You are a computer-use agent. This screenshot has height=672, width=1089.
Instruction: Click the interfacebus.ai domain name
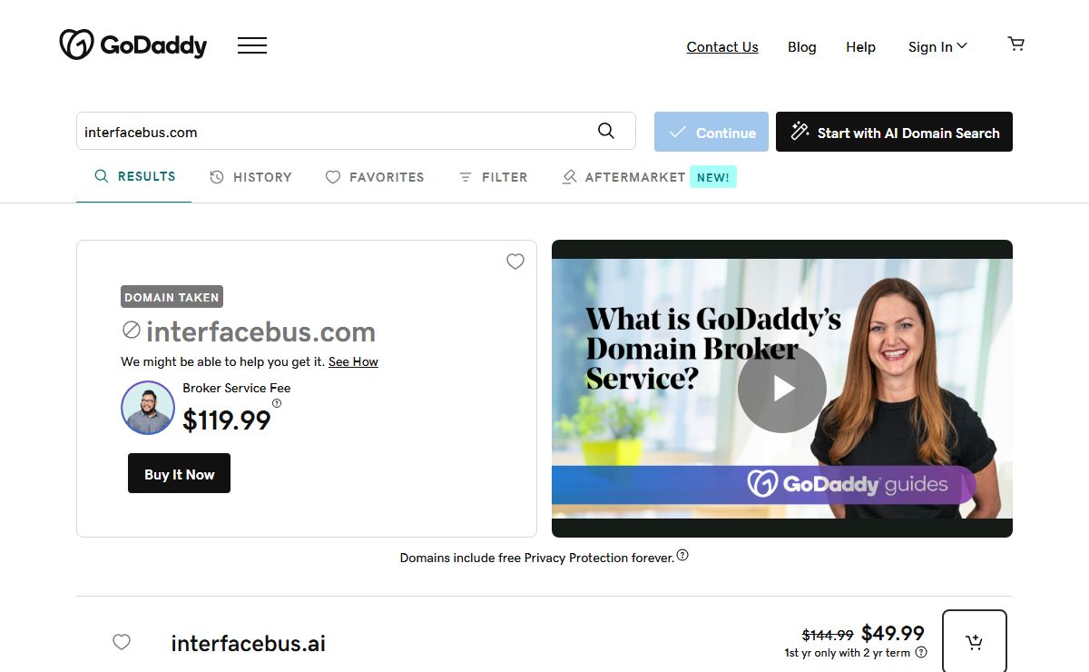click(248, 643)
